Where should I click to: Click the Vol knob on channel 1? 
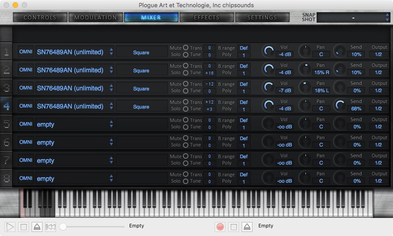269,52
